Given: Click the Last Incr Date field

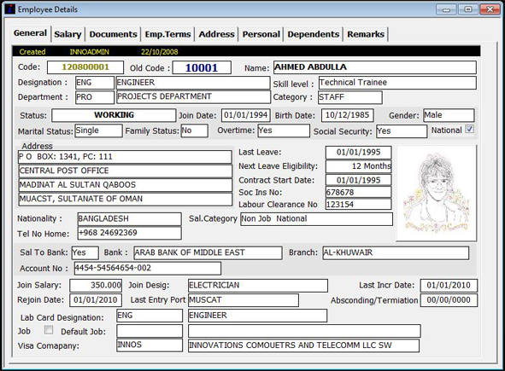Looking at the screenshot, I should click(449, 286).
